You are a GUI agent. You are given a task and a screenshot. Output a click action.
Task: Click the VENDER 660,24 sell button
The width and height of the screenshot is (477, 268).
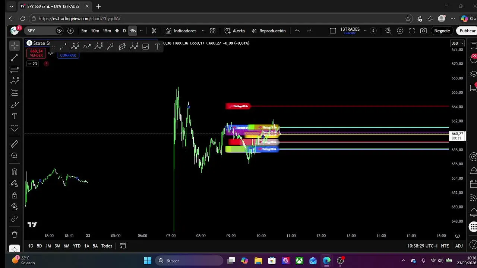click(36, 53)
